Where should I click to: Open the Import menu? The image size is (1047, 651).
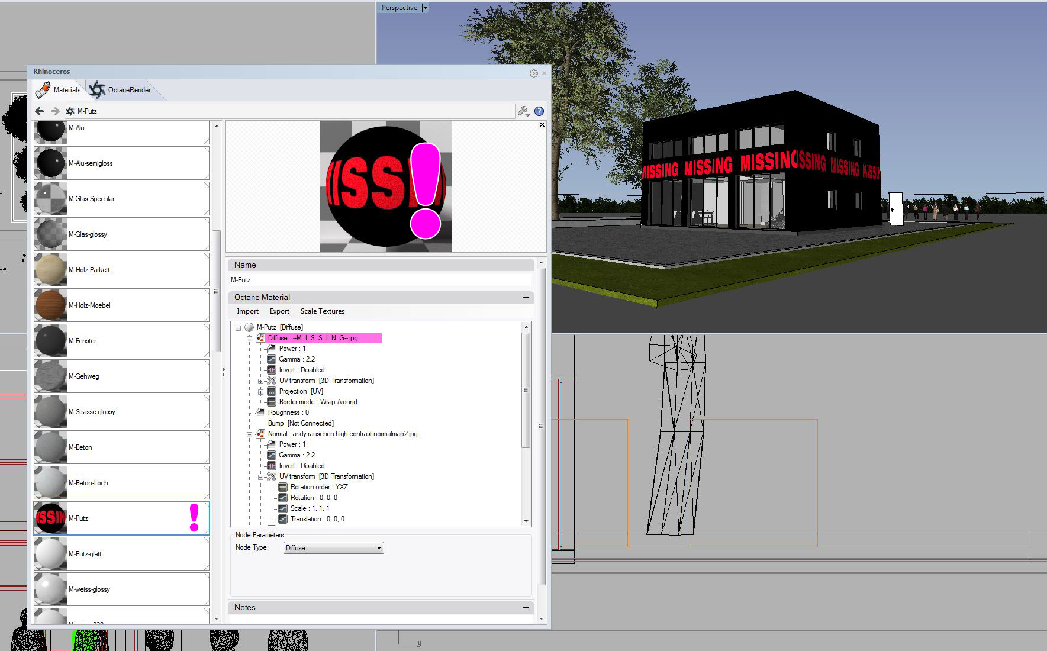click(x=247, y=311)
